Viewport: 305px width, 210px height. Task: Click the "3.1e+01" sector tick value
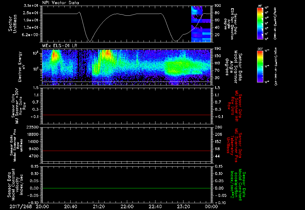pyautogui.click(x=31, y=6)
